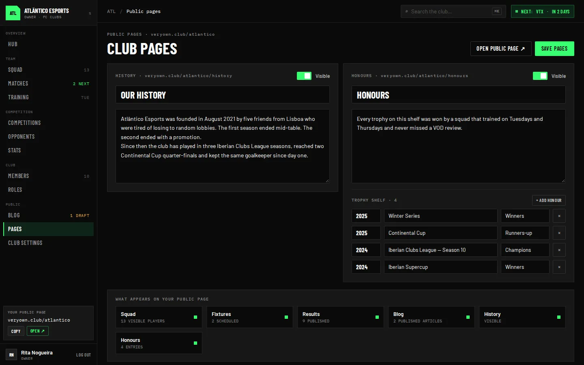Open Training sidebar item
The height and width of the screenshot is (365, 584).
click(48, 97)
